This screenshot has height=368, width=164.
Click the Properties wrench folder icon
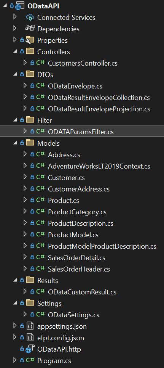(30, 40)
